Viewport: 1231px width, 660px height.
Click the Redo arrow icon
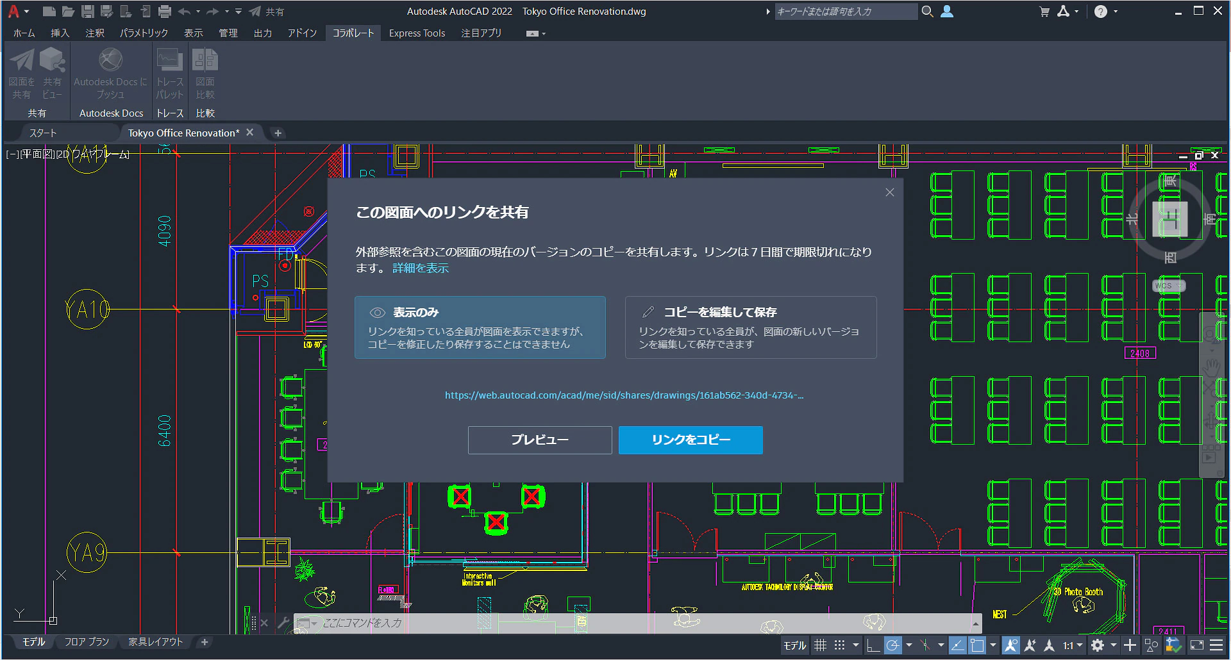tap(213, 11)
